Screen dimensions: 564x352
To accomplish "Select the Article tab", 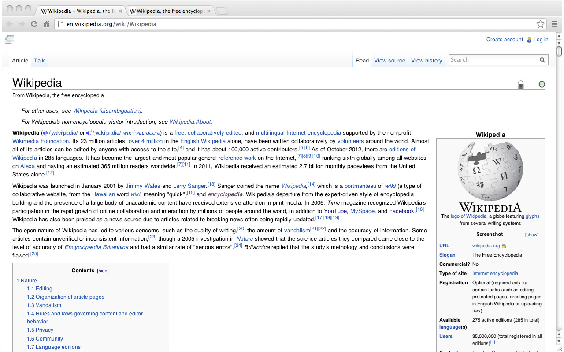I will (20, 61).
